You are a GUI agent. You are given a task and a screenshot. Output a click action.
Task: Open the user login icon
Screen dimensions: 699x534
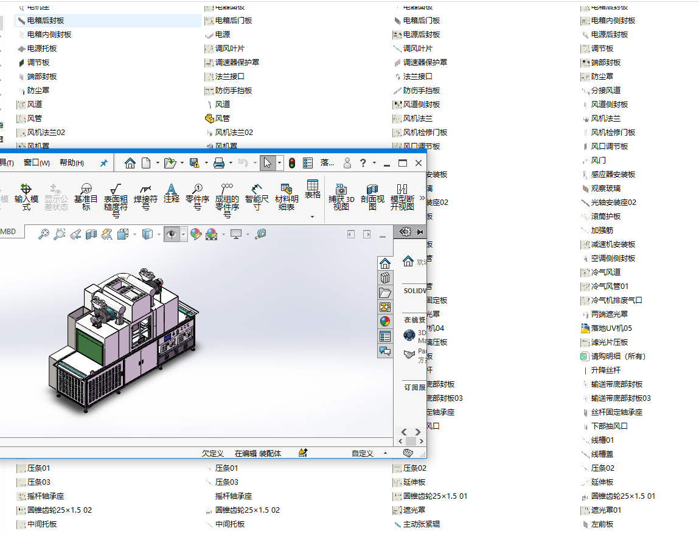tap(347, 163)
